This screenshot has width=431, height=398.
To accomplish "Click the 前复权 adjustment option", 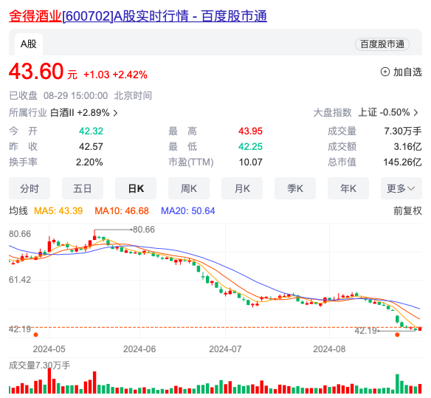I will tap(407, 210).
